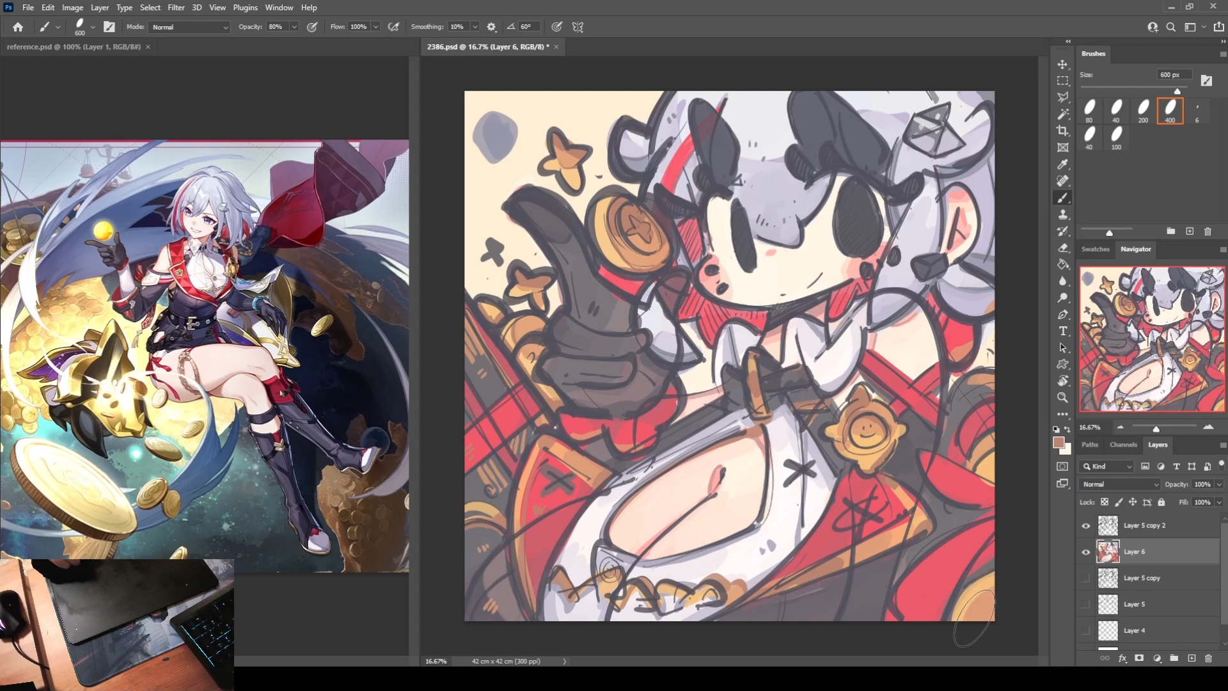This screenshot has height=691, width=1228.
Task: Select the 100 brush preset
Action: 1116,138
